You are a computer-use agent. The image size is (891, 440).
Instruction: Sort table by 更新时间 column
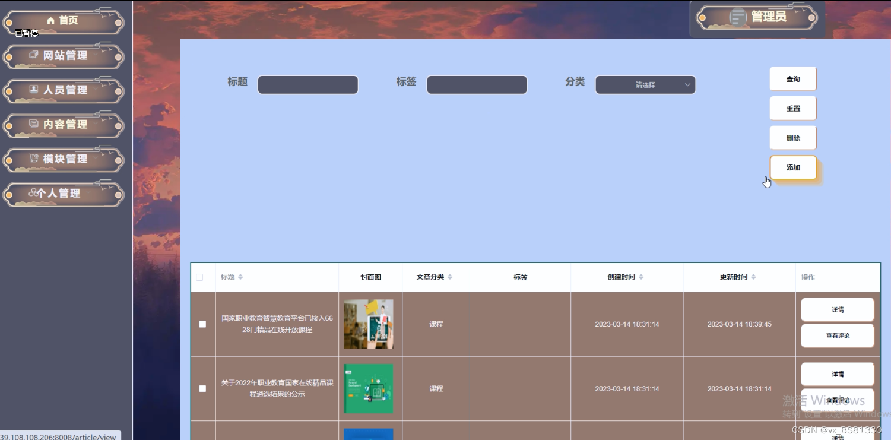(x=753, y=277)
